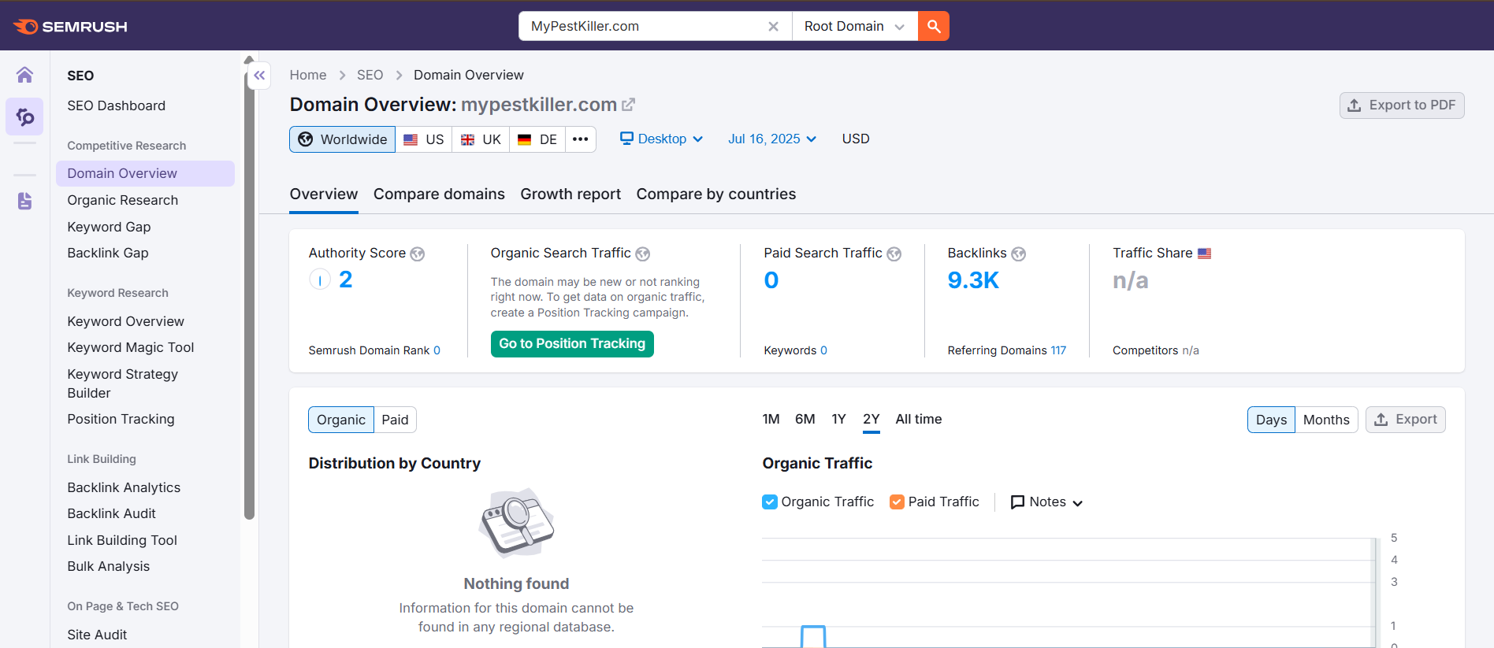Set chart granularity to Days
The width and height of the screenshot is (1494, 648).
tap(1271, 420)
